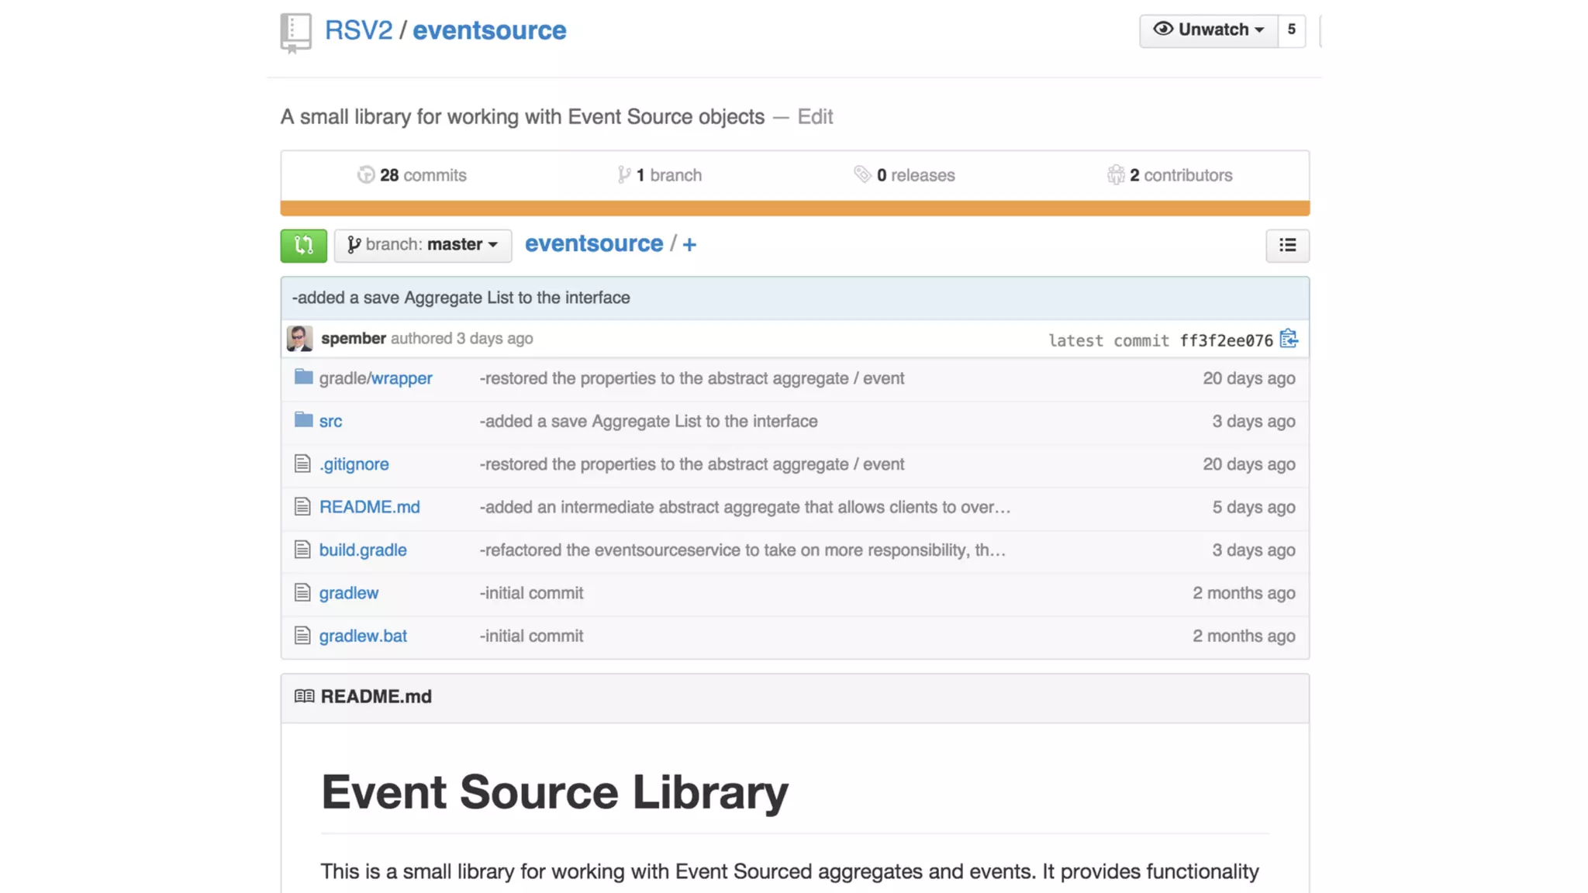Click spember's avatar thumbnail
Screen dimensions: 1588x893
click(x=299, y=339)
